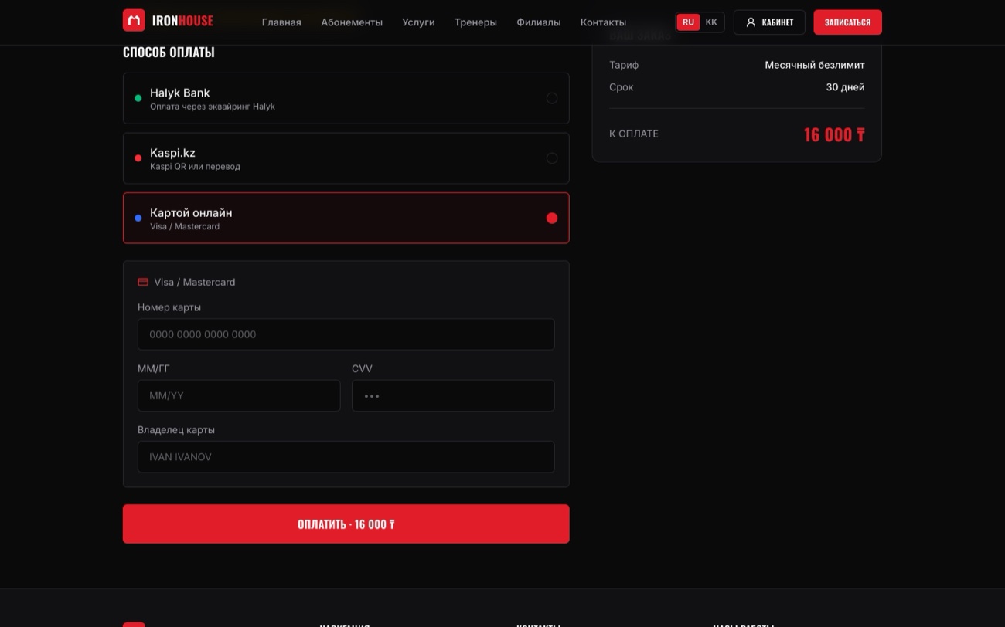Select Halyk Bank payment radio button
The image size is (1005, 627).
coord(552,98)
